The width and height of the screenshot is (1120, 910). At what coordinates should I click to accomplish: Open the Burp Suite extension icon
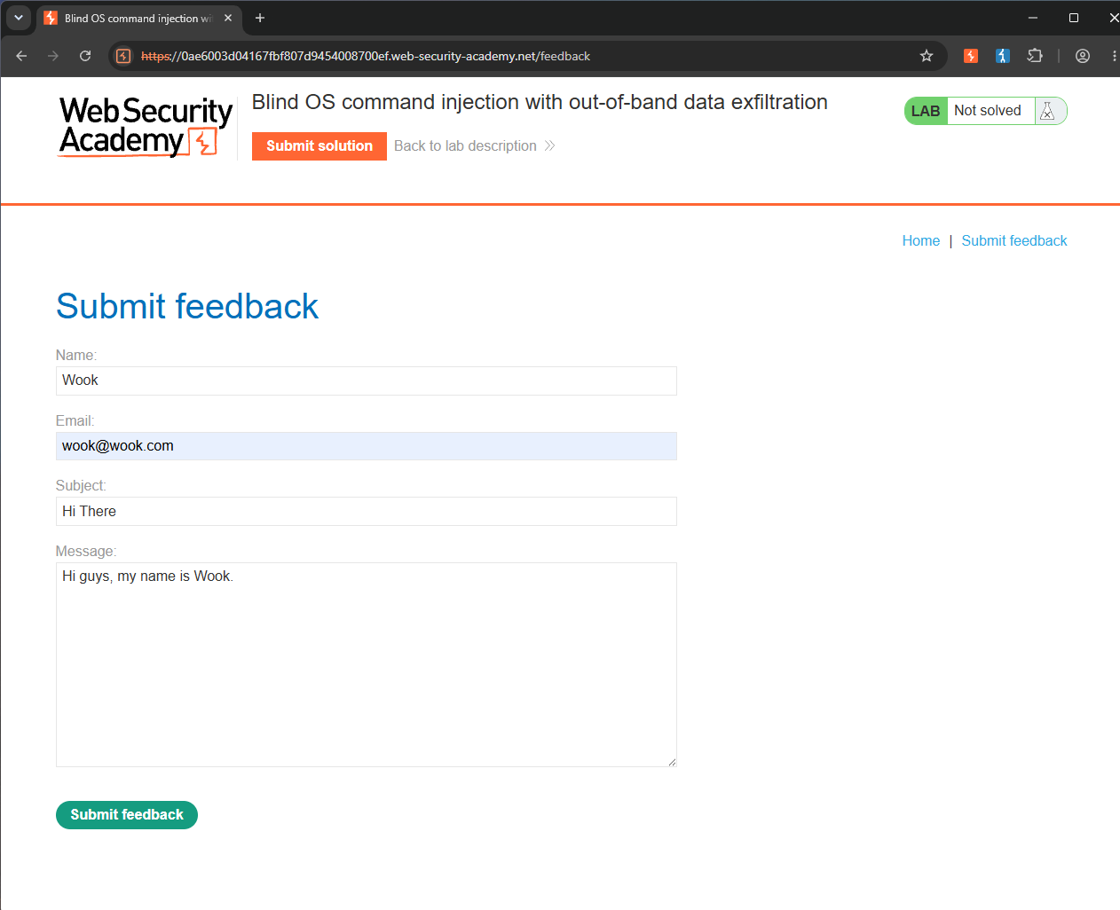click(x=971, y=56)
